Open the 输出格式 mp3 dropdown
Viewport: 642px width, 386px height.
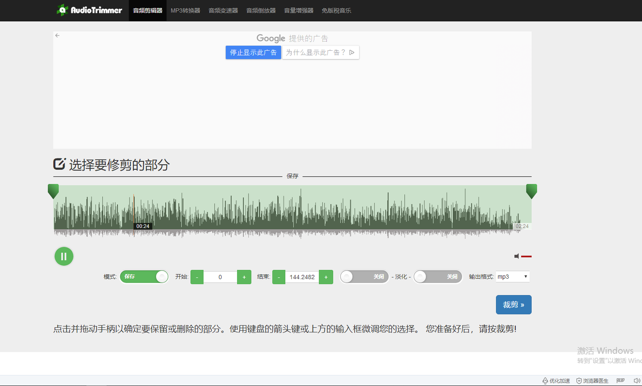coord(512,276)
